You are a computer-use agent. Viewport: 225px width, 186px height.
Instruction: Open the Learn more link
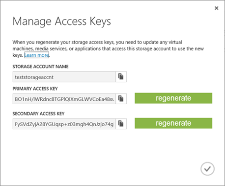point(36,55)
